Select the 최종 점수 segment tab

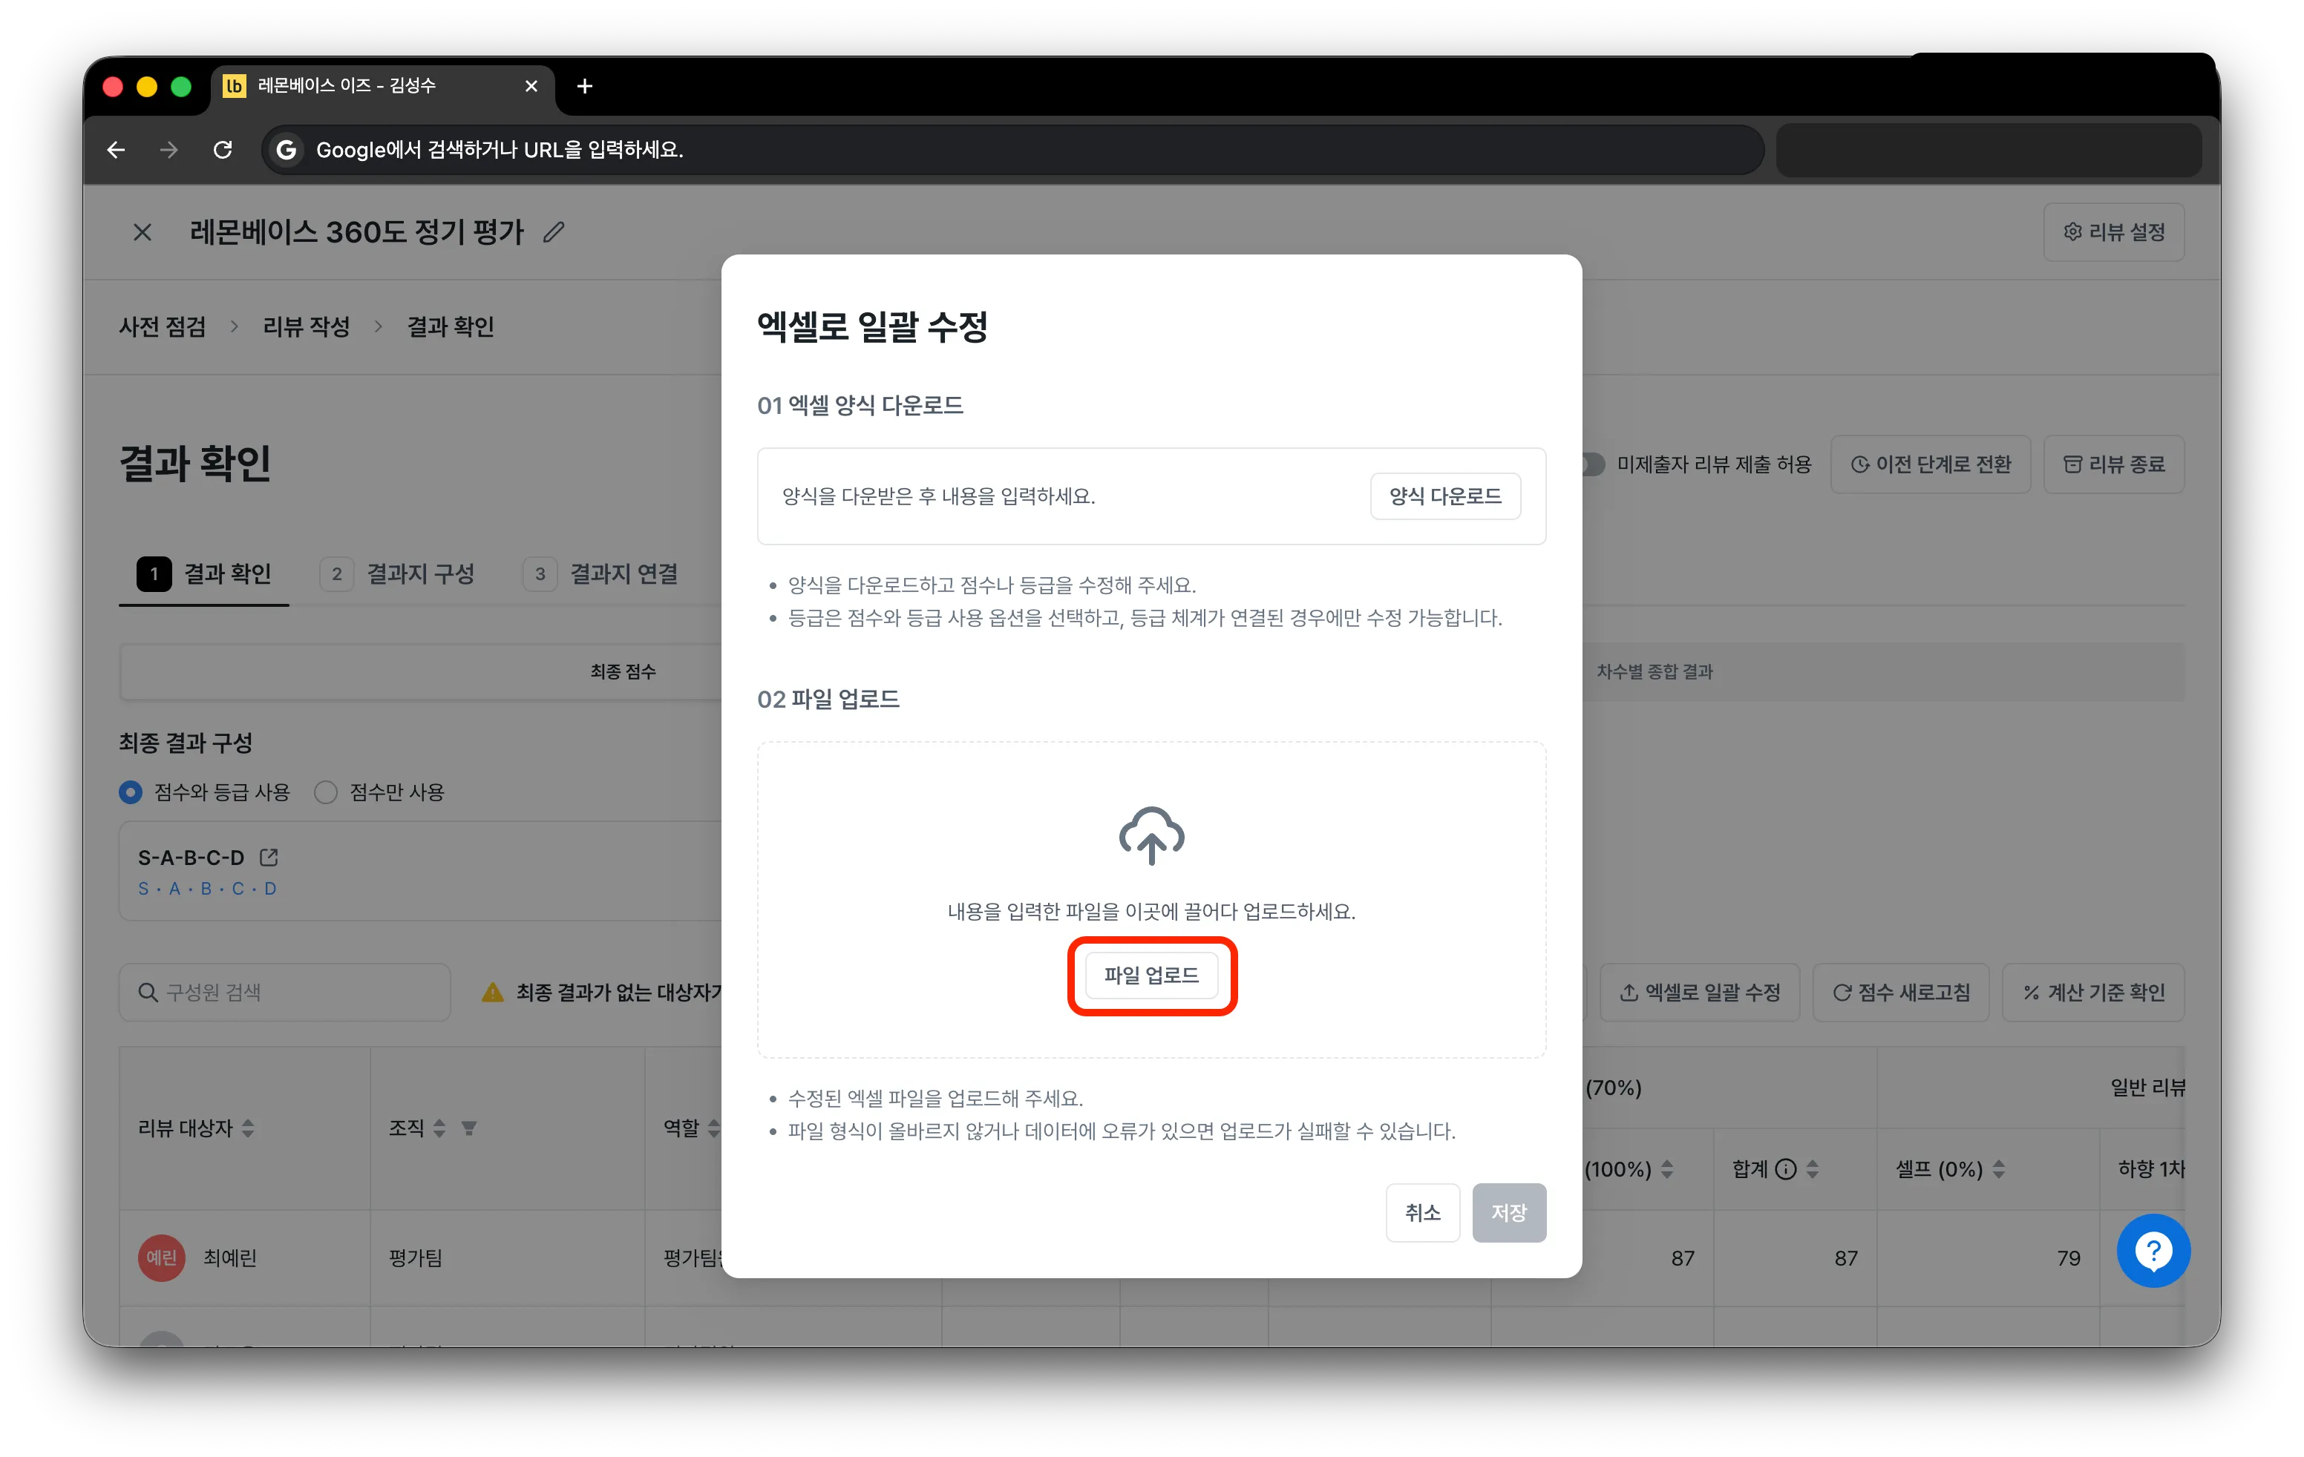(x=623, y=671)
